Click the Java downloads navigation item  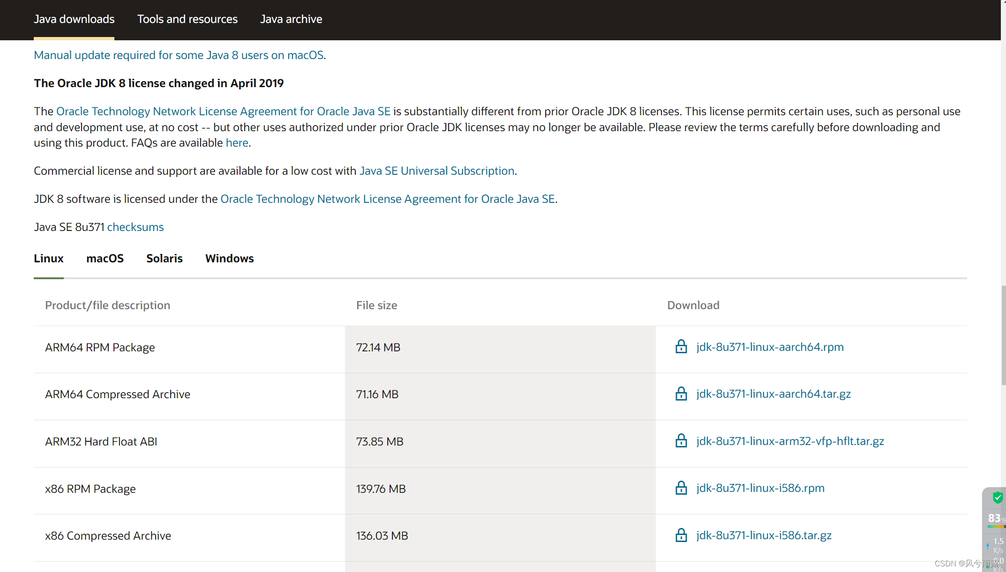[74, 19]
